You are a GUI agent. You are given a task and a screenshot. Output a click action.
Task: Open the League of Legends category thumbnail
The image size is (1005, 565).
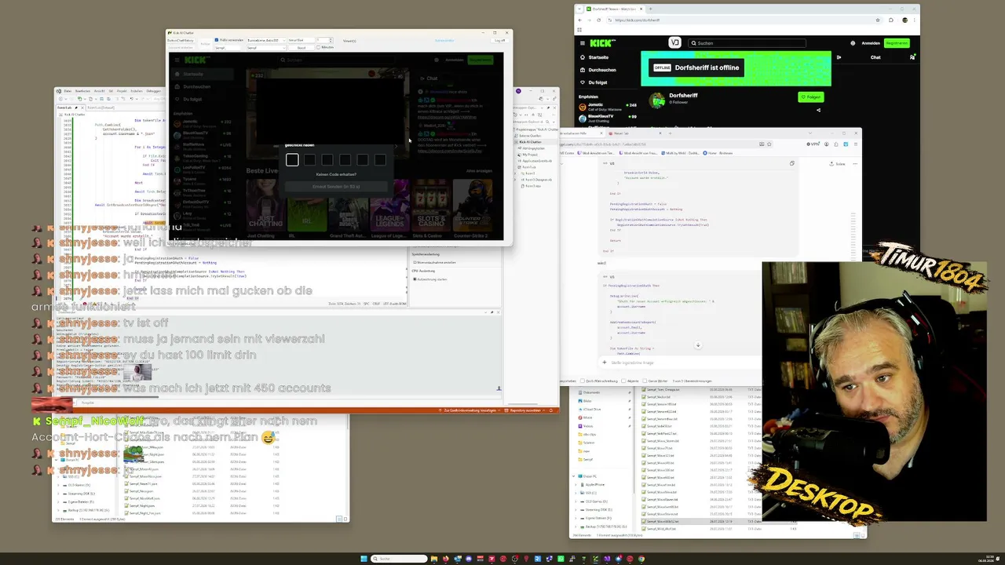pos(389,204)
